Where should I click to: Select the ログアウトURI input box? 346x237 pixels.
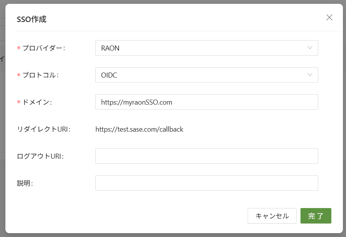(206, 156)
